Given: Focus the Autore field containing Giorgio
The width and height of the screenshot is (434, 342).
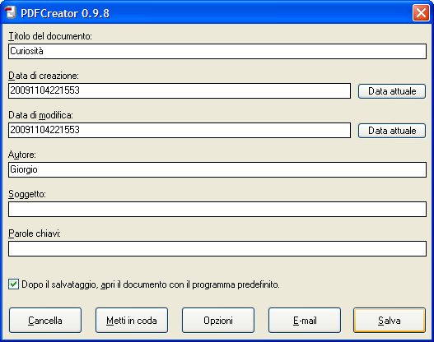Looking at the screenshot, I should pos(217,170).
